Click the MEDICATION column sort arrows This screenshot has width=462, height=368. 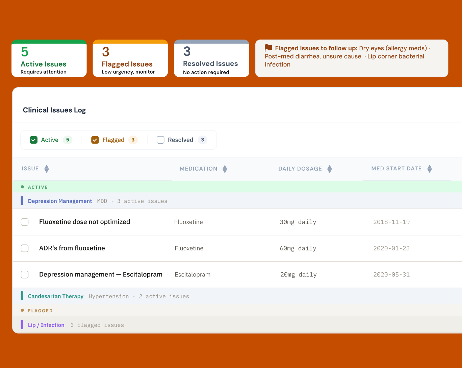(x=225, y=169)
